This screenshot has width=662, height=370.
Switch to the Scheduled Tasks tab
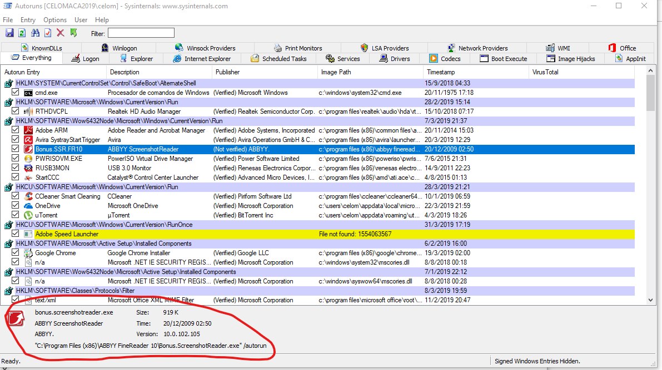point(278,59)
